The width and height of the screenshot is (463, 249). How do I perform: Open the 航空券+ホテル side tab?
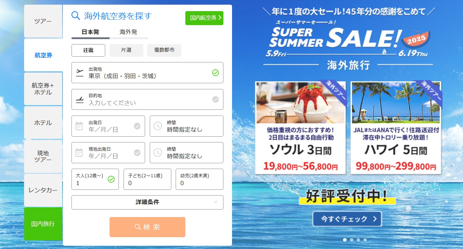point(43,89)
